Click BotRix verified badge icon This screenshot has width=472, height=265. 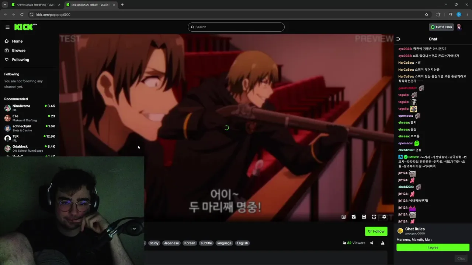(406, 157)
